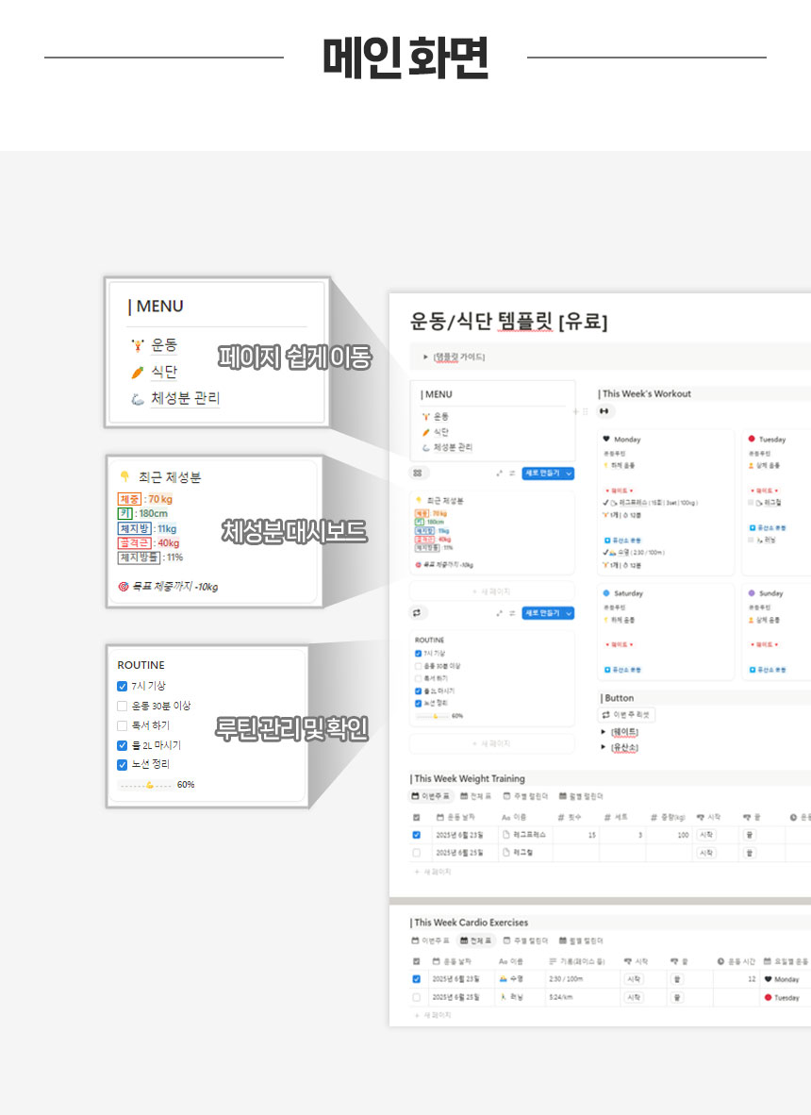Click the purple circle icon on Sunday card
The height and width of the screenshot is (1115, 811).
point(752,593)
